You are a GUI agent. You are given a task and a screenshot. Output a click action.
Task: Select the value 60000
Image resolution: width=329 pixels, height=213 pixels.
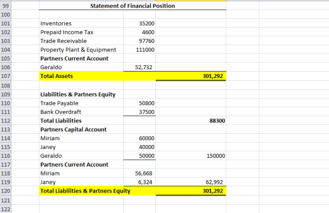pyautogui.click(x=140, y=138)
